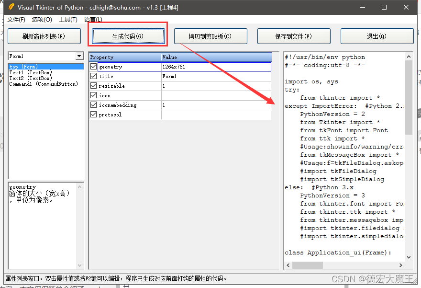Uncheck the resizable property checkbox
This screenshot has height=288, width=421.
[x=93, y=85]
